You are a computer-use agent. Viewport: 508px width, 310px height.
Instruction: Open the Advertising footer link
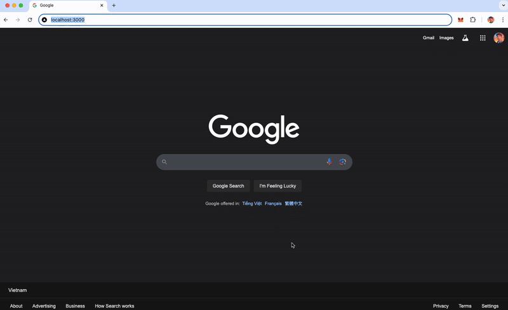coord(44,306)
